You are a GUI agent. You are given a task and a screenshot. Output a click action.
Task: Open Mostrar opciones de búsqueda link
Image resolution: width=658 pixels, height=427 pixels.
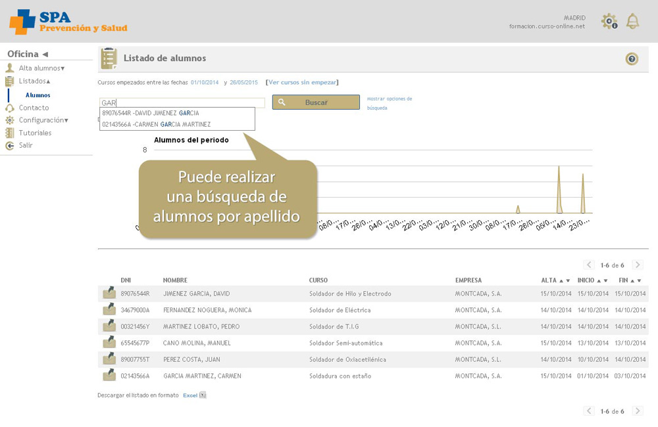point(389,104)
